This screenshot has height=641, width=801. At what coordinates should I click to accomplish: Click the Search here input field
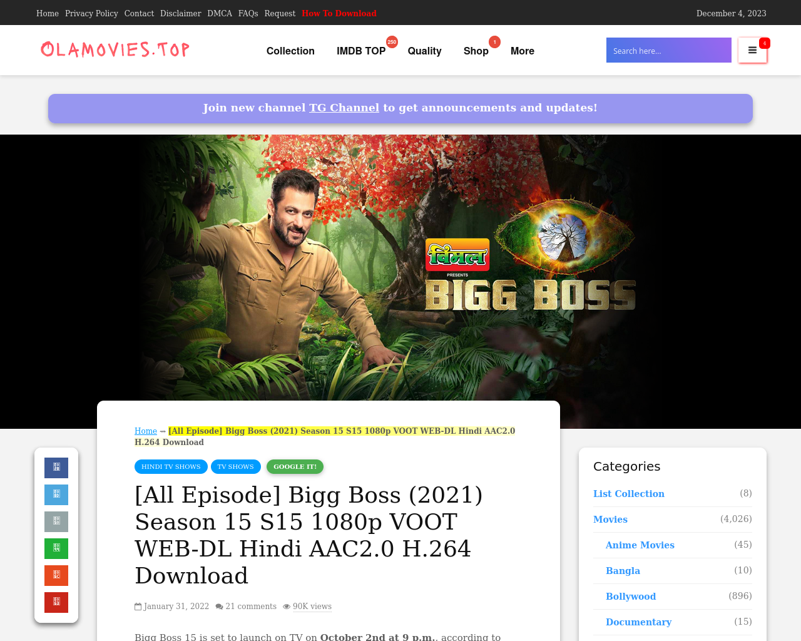(669, 50)
